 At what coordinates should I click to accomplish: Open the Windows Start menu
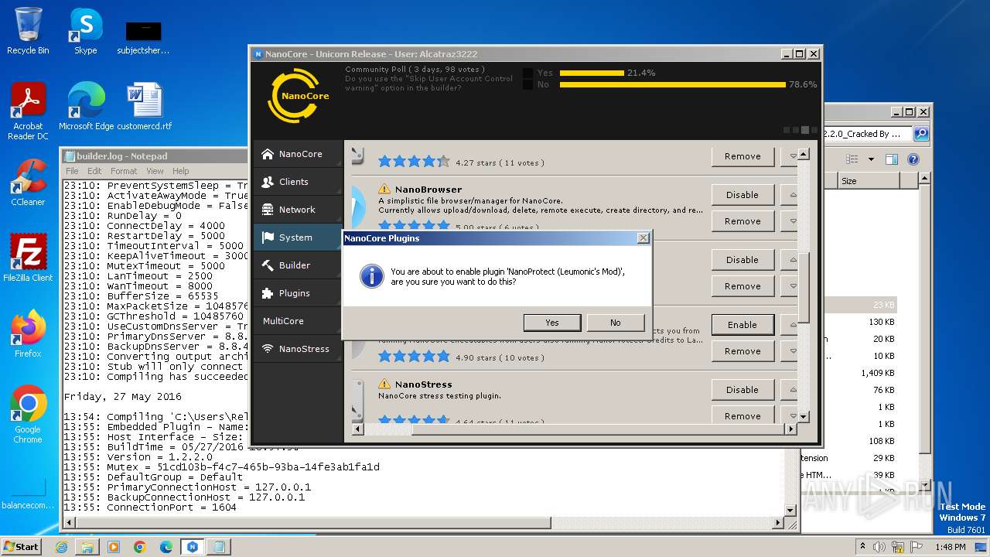[x=21, y=546]
